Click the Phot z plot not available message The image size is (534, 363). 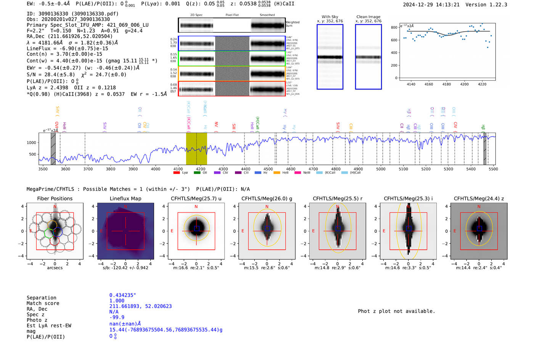pos(396,311)
